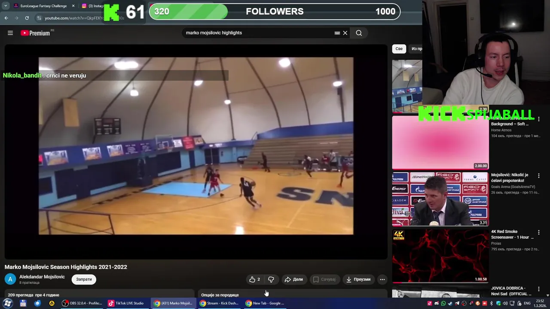
Task: Click the search magnifier button
Action: click(359, 33)
